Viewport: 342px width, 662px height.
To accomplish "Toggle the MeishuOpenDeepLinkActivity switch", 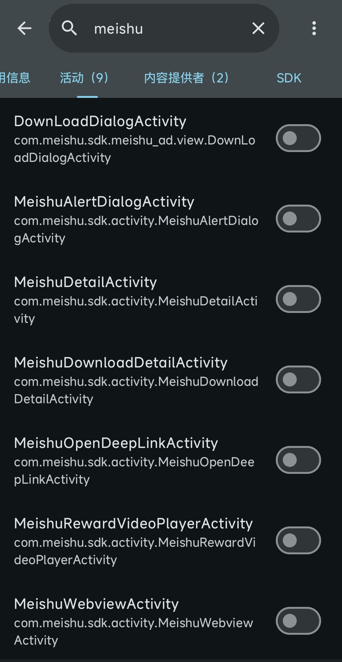I will pyautogui.click(x=298, y=460).
